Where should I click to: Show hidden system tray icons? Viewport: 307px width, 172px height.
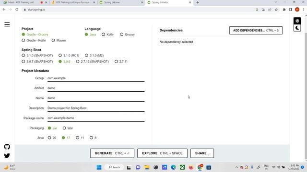point(236,167)
